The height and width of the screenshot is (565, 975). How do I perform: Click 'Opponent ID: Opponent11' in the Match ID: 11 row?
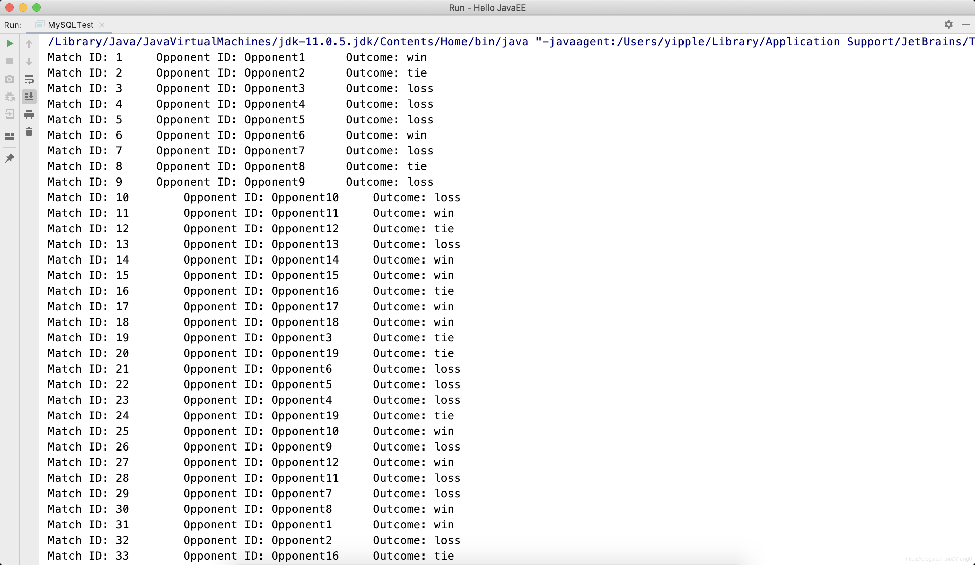click(261, 213)
